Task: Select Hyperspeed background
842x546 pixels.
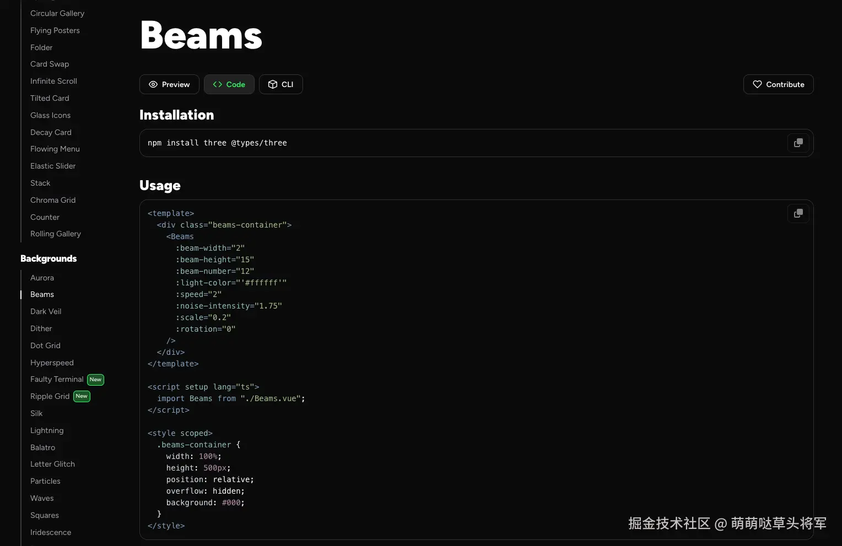Action: tap(52, 363)
